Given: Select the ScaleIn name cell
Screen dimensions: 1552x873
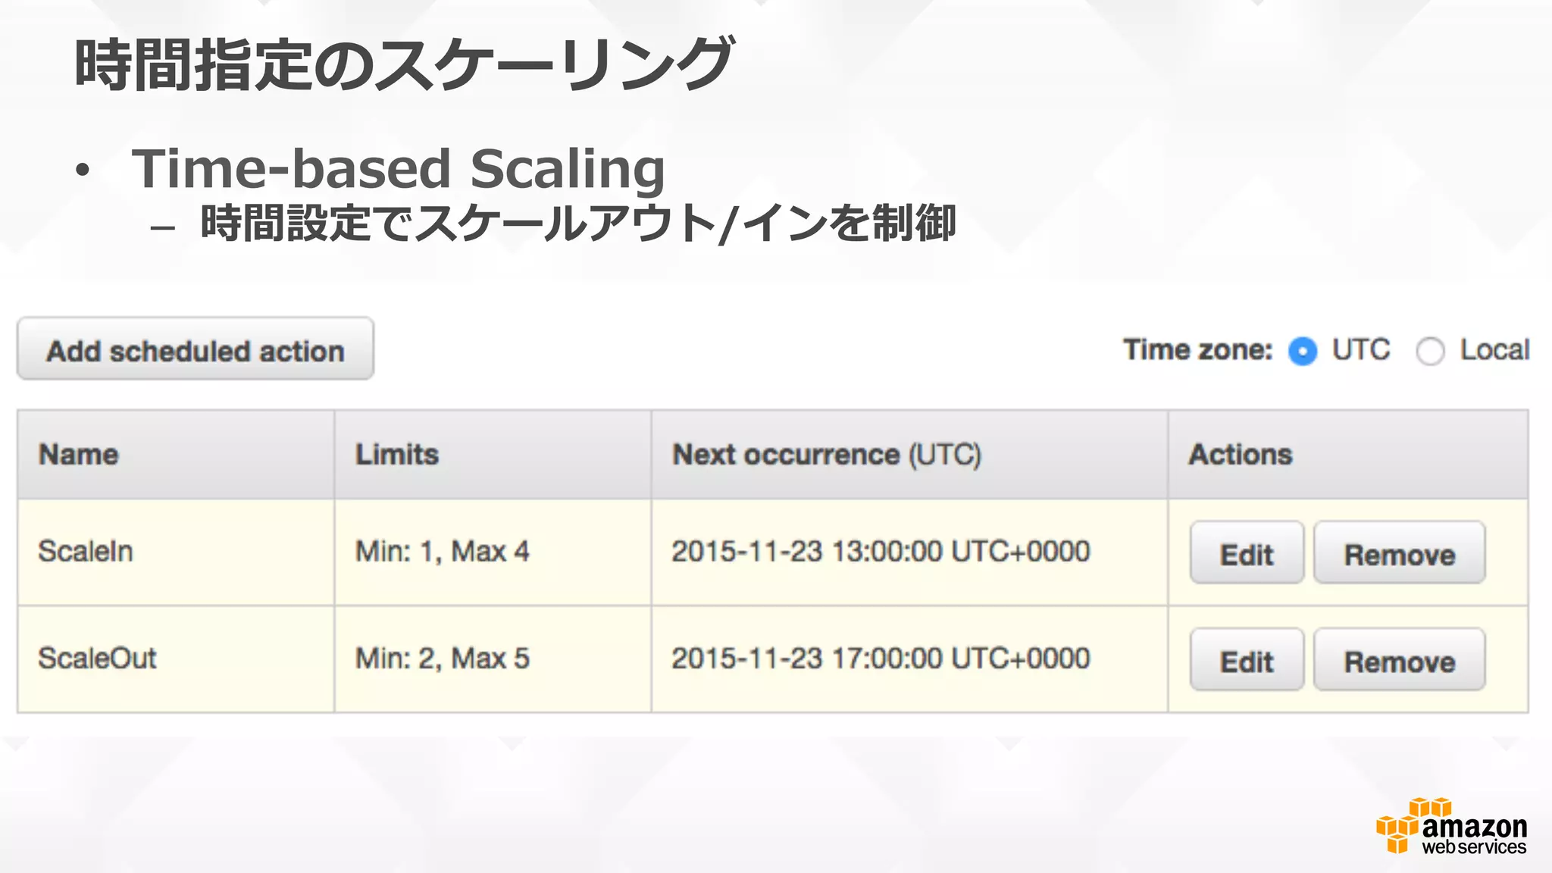Looking at the screenshot, I should pyautogui.click(x=86, y=551).
